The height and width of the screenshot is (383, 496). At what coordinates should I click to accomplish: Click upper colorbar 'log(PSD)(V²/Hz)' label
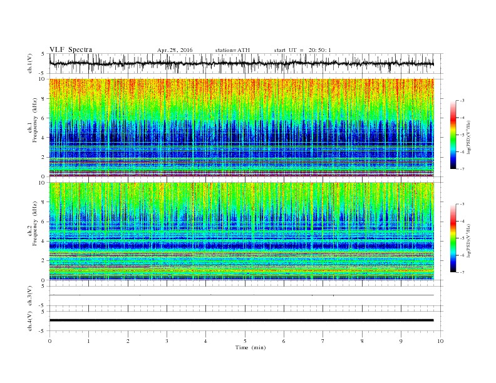(x=469, y=137)
